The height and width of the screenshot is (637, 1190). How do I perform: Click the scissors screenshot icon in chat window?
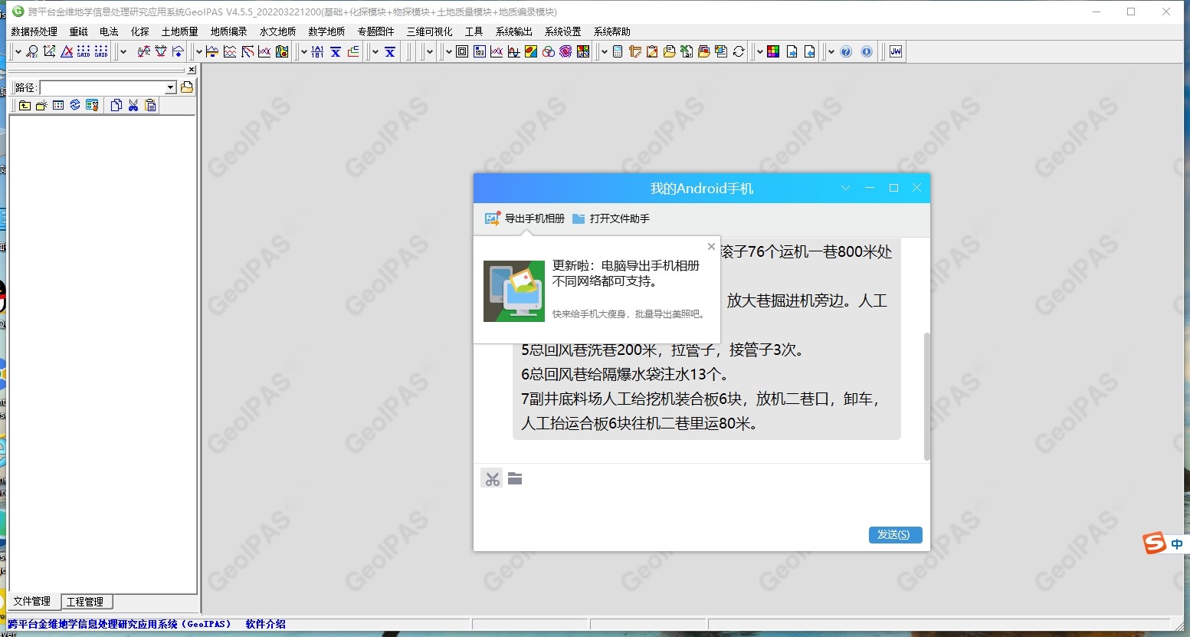(492, 478)
